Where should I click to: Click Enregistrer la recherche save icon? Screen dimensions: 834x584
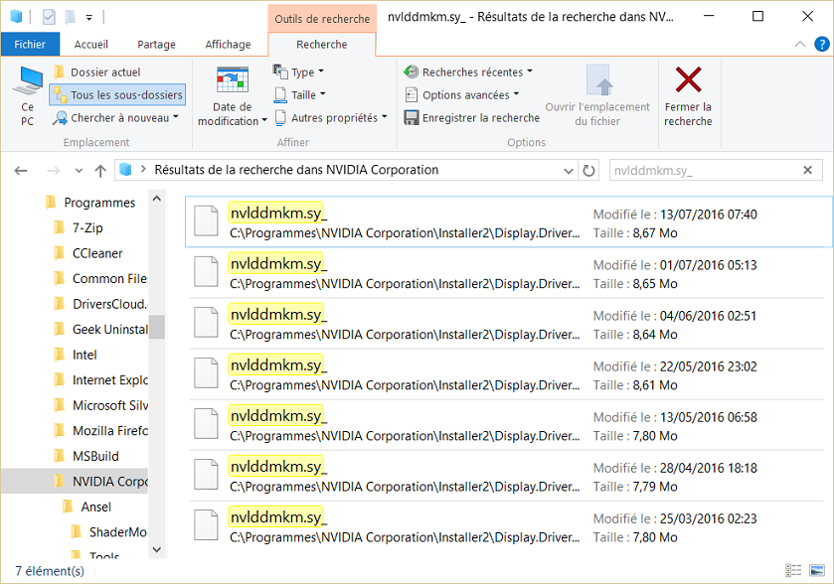[412, 117]
